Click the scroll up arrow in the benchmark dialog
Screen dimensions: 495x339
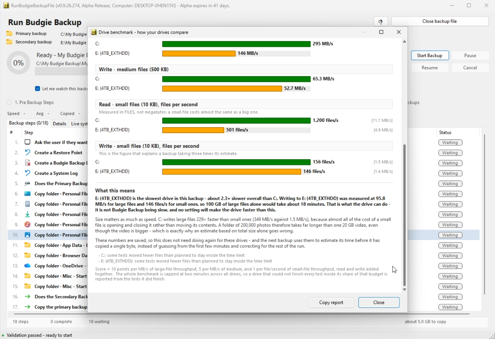(404, 42)
